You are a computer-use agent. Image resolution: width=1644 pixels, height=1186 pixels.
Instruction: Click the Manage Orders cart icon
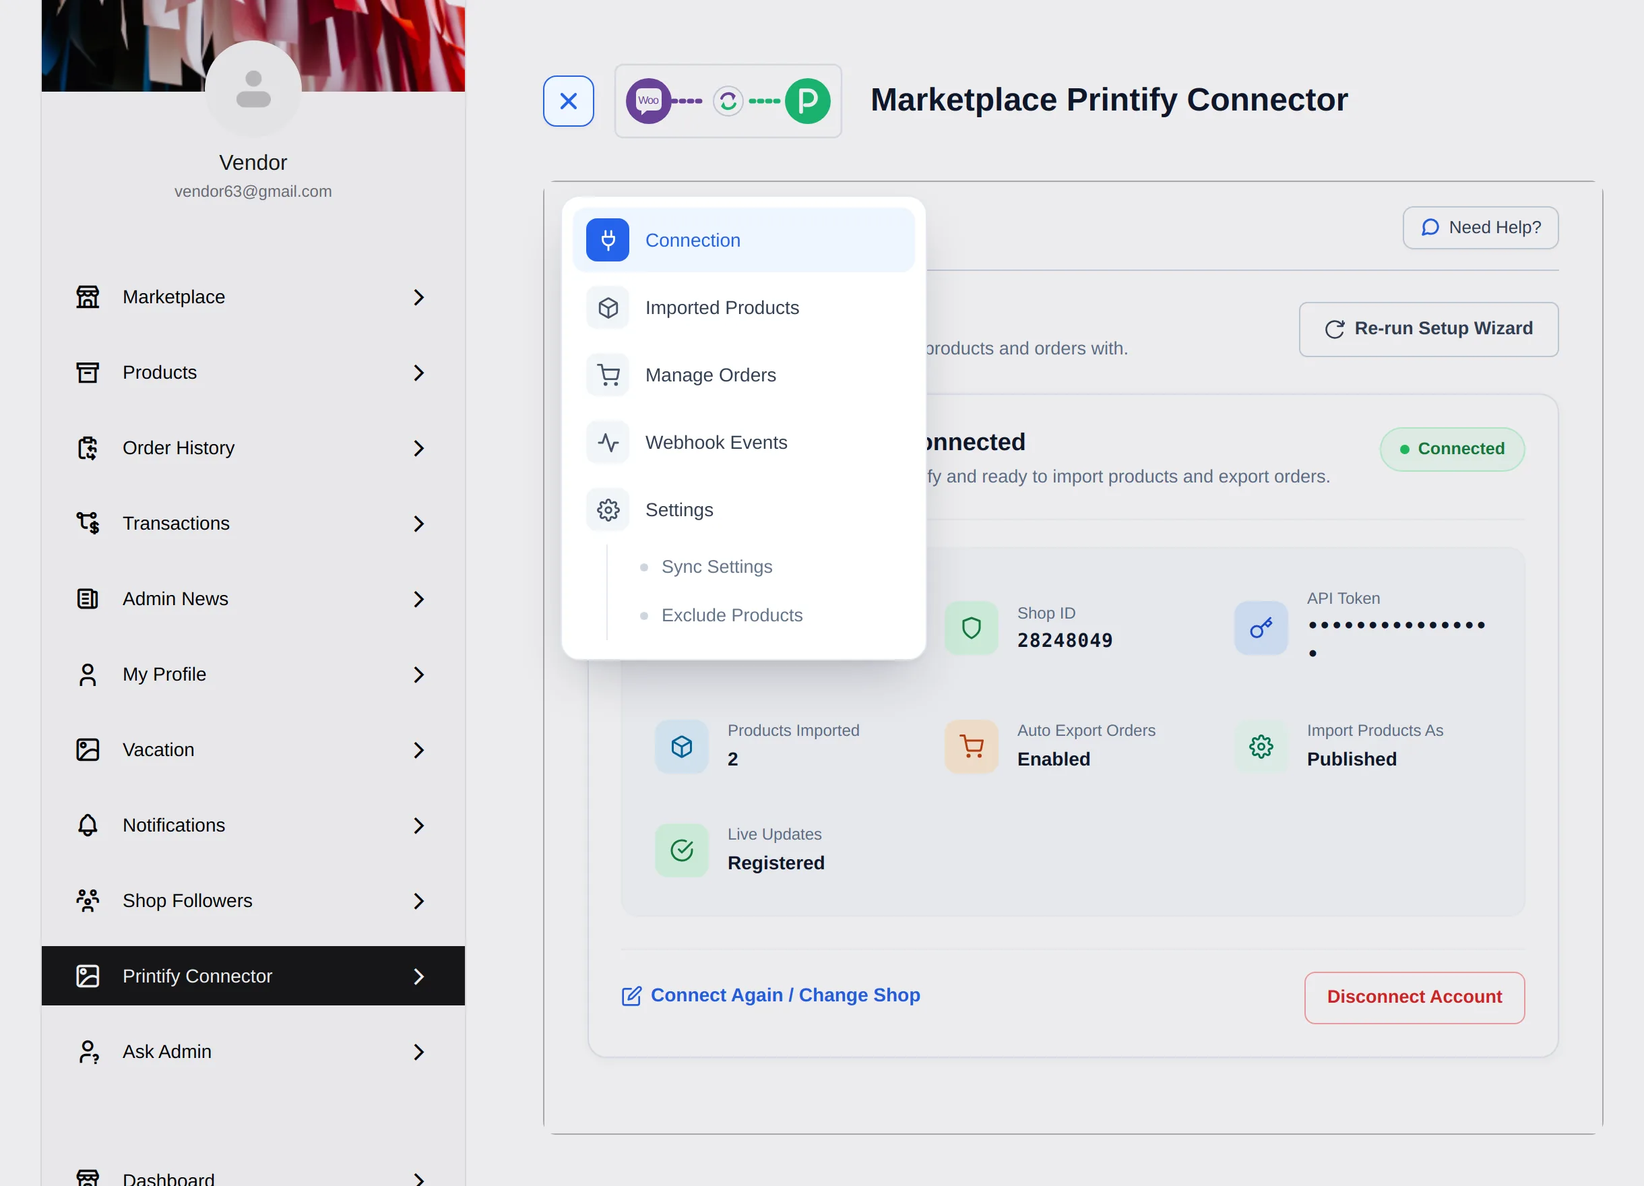pyautogui.click(x=608, y=375)
